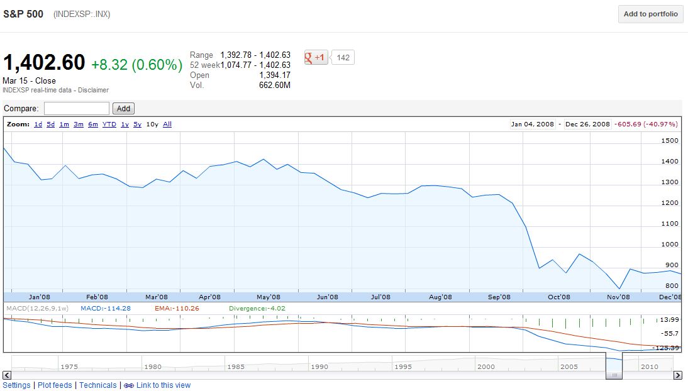Click the Mar 15 - Close text
The width and height of the screenshot is (688, 391).
pos(29,80)
